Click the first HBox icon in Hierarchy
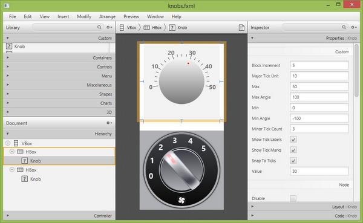 coord(20,152)
